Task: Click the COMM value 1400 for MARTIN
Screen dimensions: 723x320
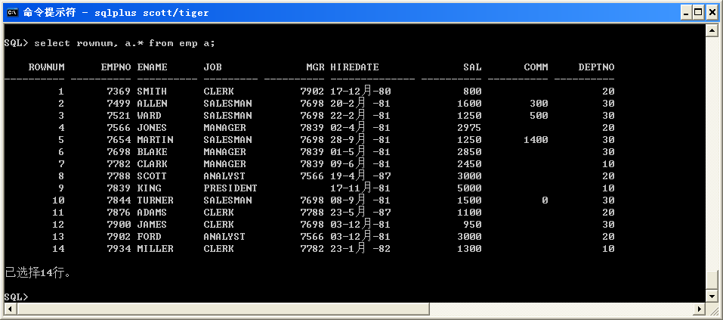Action: coord(535,140)
